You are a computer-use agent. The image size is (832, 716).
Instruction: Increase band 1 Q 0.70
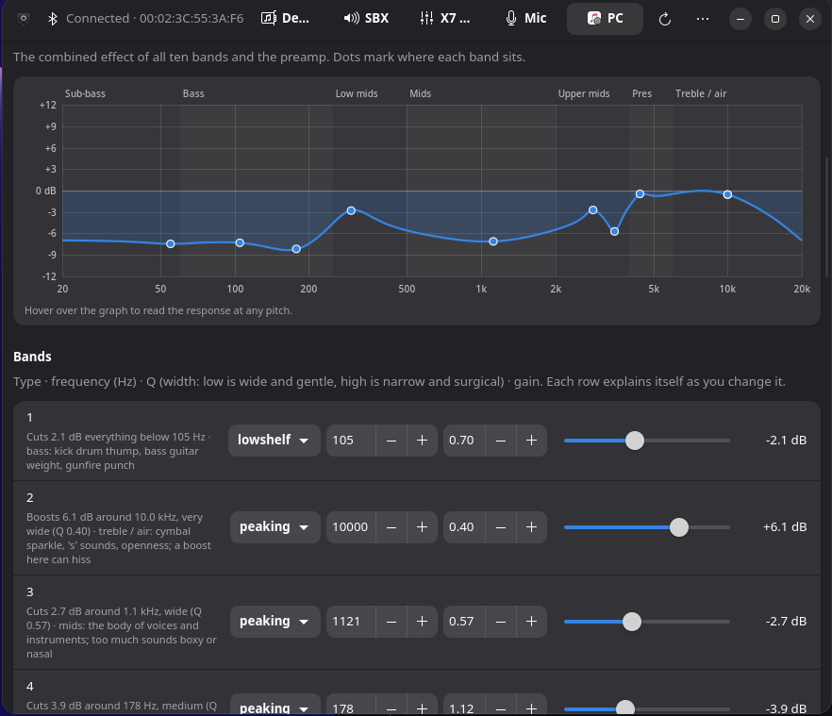(532, 440)
